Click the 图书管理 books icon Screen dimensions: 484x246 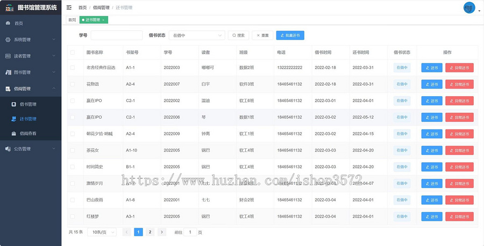point(8,72)
